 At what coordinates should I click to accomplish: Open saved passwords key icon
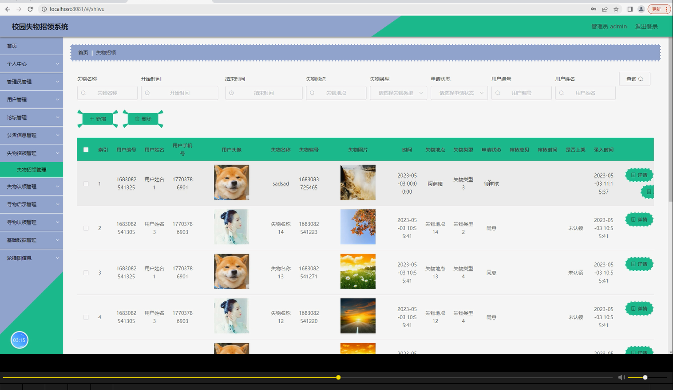point(594,9)
